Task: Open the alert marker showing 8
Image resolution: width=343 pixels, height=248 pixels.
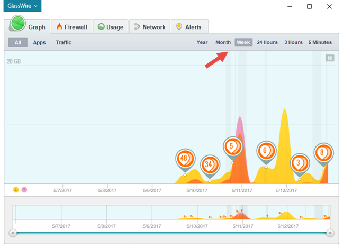Action: coord(323,153)
